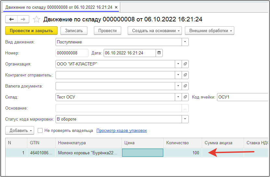Open the Добавить dropdown button
The image size is (270, 177).
[19, 130]
